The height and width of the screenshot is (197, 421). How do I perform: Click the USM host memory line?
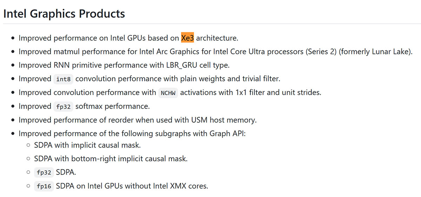(138, 120)
